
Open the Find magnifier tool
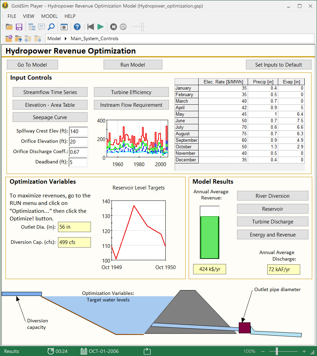[x=51, y=27]
